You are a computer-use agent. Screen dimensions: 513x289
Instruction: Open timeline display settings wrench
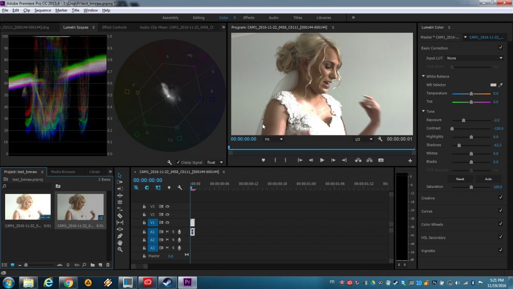(x=180, y=187)
